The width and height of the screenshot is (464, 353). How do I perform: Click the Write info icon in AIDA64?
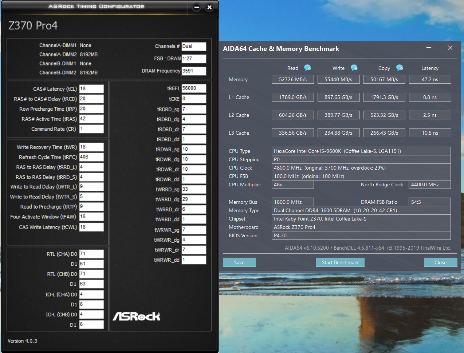[354, 68]
